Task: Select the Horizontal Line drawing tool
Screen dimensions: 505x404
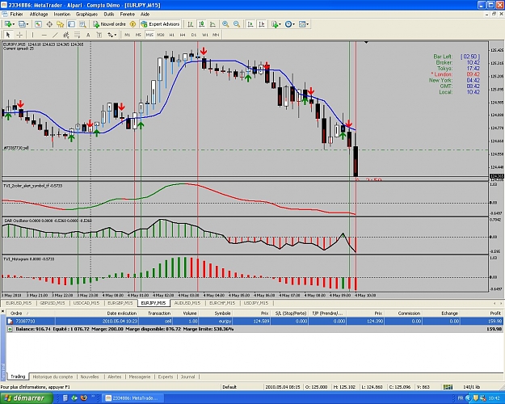Action: (x=44, y=35)
